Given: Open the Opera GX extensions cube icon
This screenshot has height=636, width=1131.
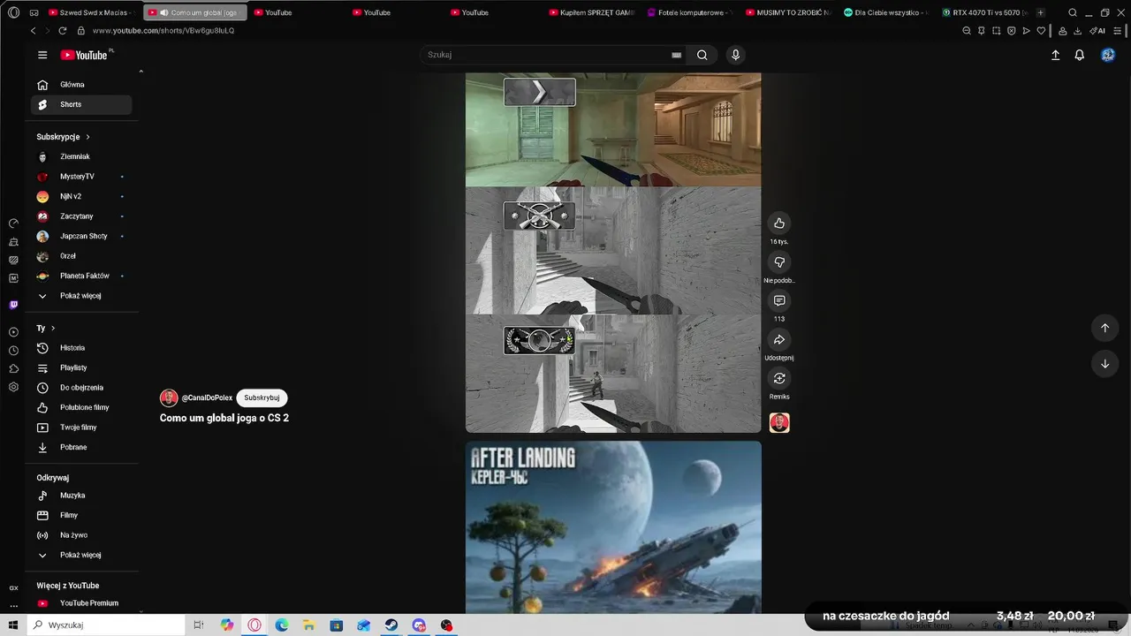Looking at the screenshot, I should [x=13, y=368].
